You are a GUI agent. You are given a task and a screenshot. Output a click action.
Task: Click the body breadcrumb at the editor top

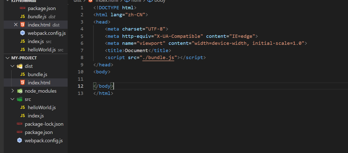coord(159,1)
